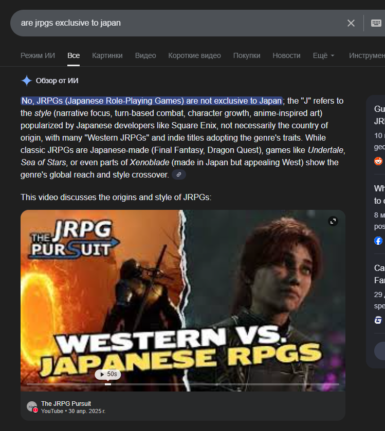Open the Western vs. Japanese RPGs thumbnail

(x=183, y=301)
